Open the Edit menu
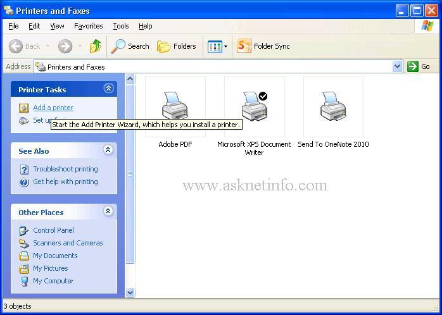Image resolution: width=442 pixels, height=315 pixels. click(34, 26)
